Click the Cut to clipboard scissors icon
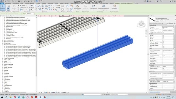Viewport: 176px width, 99px height. (18, 5)
